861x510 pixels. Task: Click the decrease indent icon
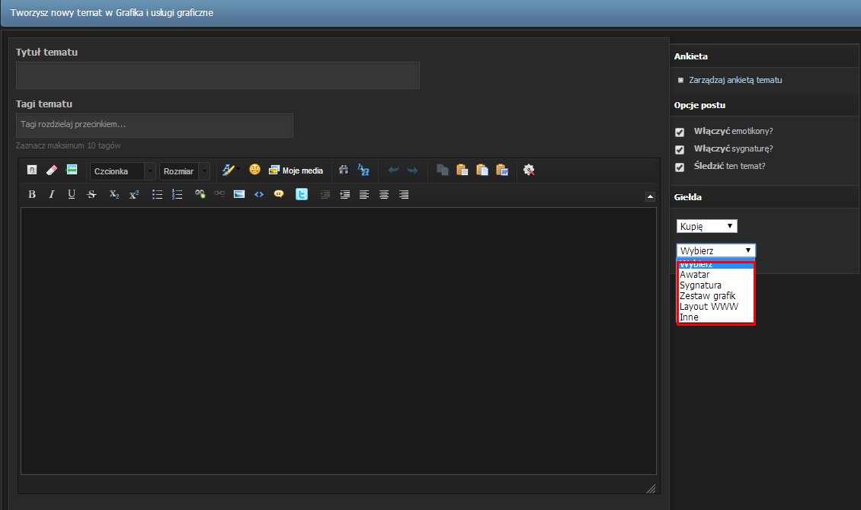tap(325, 195)
